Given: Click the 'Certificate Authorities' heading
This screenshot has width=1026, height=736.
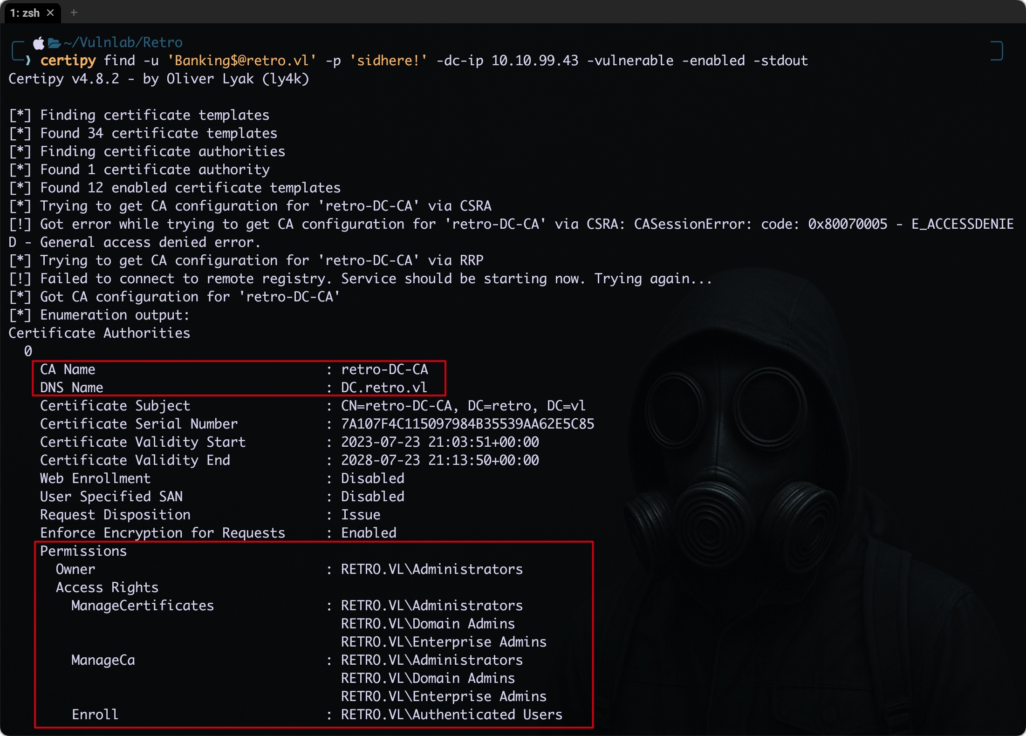Looking at the screenshot, I should point(99,333).
